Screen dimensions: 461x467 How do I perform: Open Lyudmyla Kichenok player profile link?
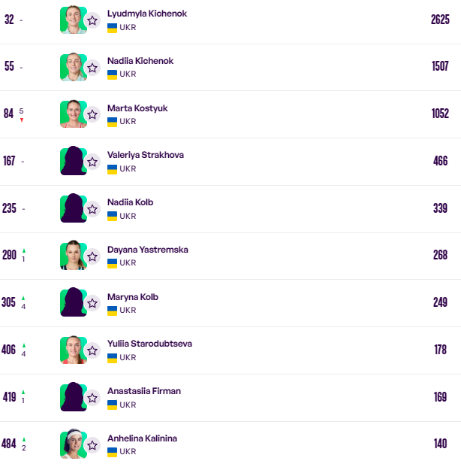point(147,14)
